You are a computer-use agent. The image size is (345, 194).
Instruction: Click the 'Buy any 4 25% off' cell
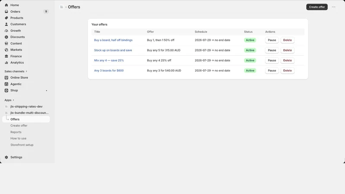(x=159, y=60)
